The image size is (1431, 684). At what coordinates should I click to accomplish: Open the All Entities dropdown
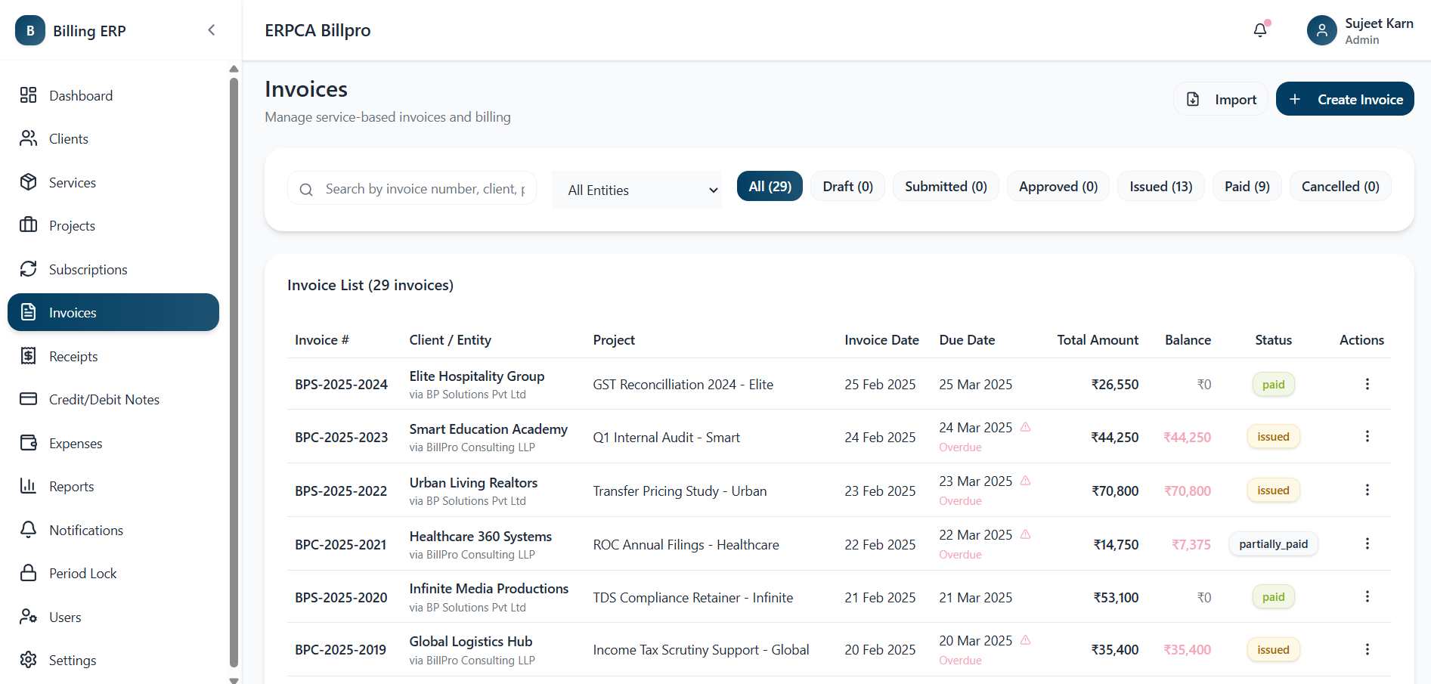(637, 190)
